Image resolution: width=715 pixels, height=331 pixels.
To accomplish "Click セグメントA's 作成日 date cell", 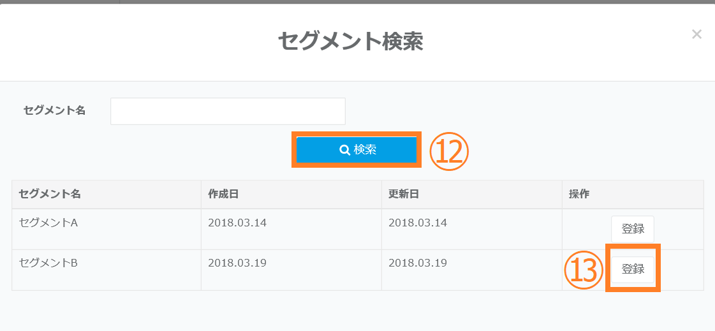I will click(237, 223).
